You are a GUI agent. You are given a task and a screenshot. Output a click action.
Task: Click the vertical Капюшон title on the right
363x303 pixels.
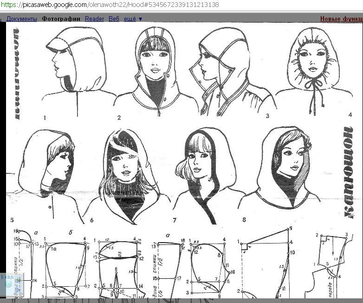point(348,172)
